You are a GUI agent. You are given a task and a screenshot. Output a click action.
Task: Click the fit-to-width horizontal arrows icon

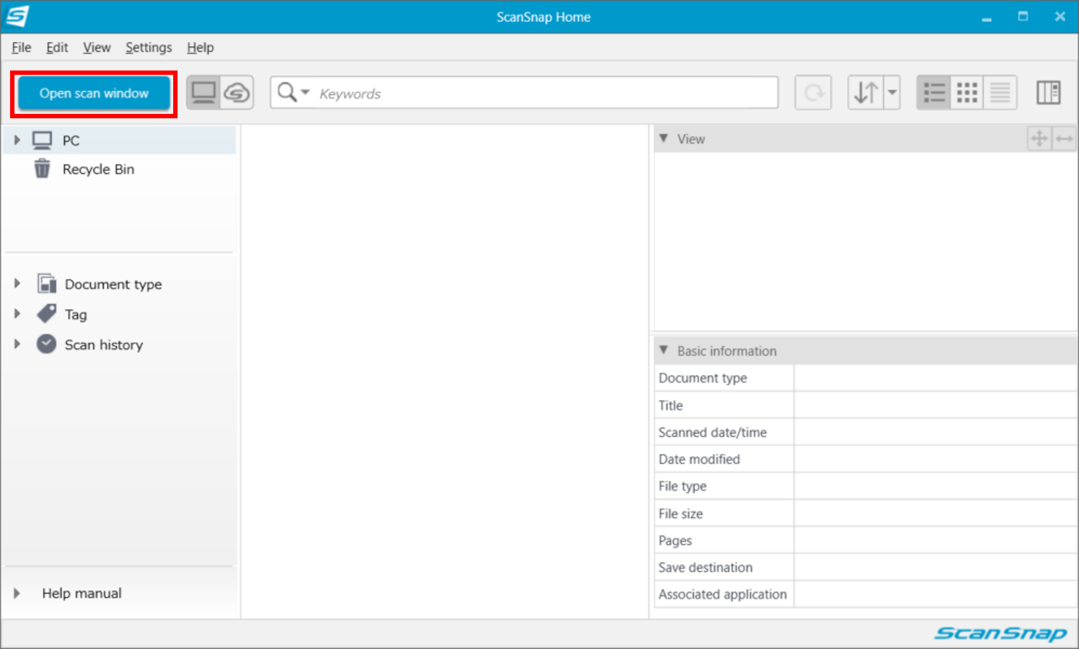coord(1064,139)
